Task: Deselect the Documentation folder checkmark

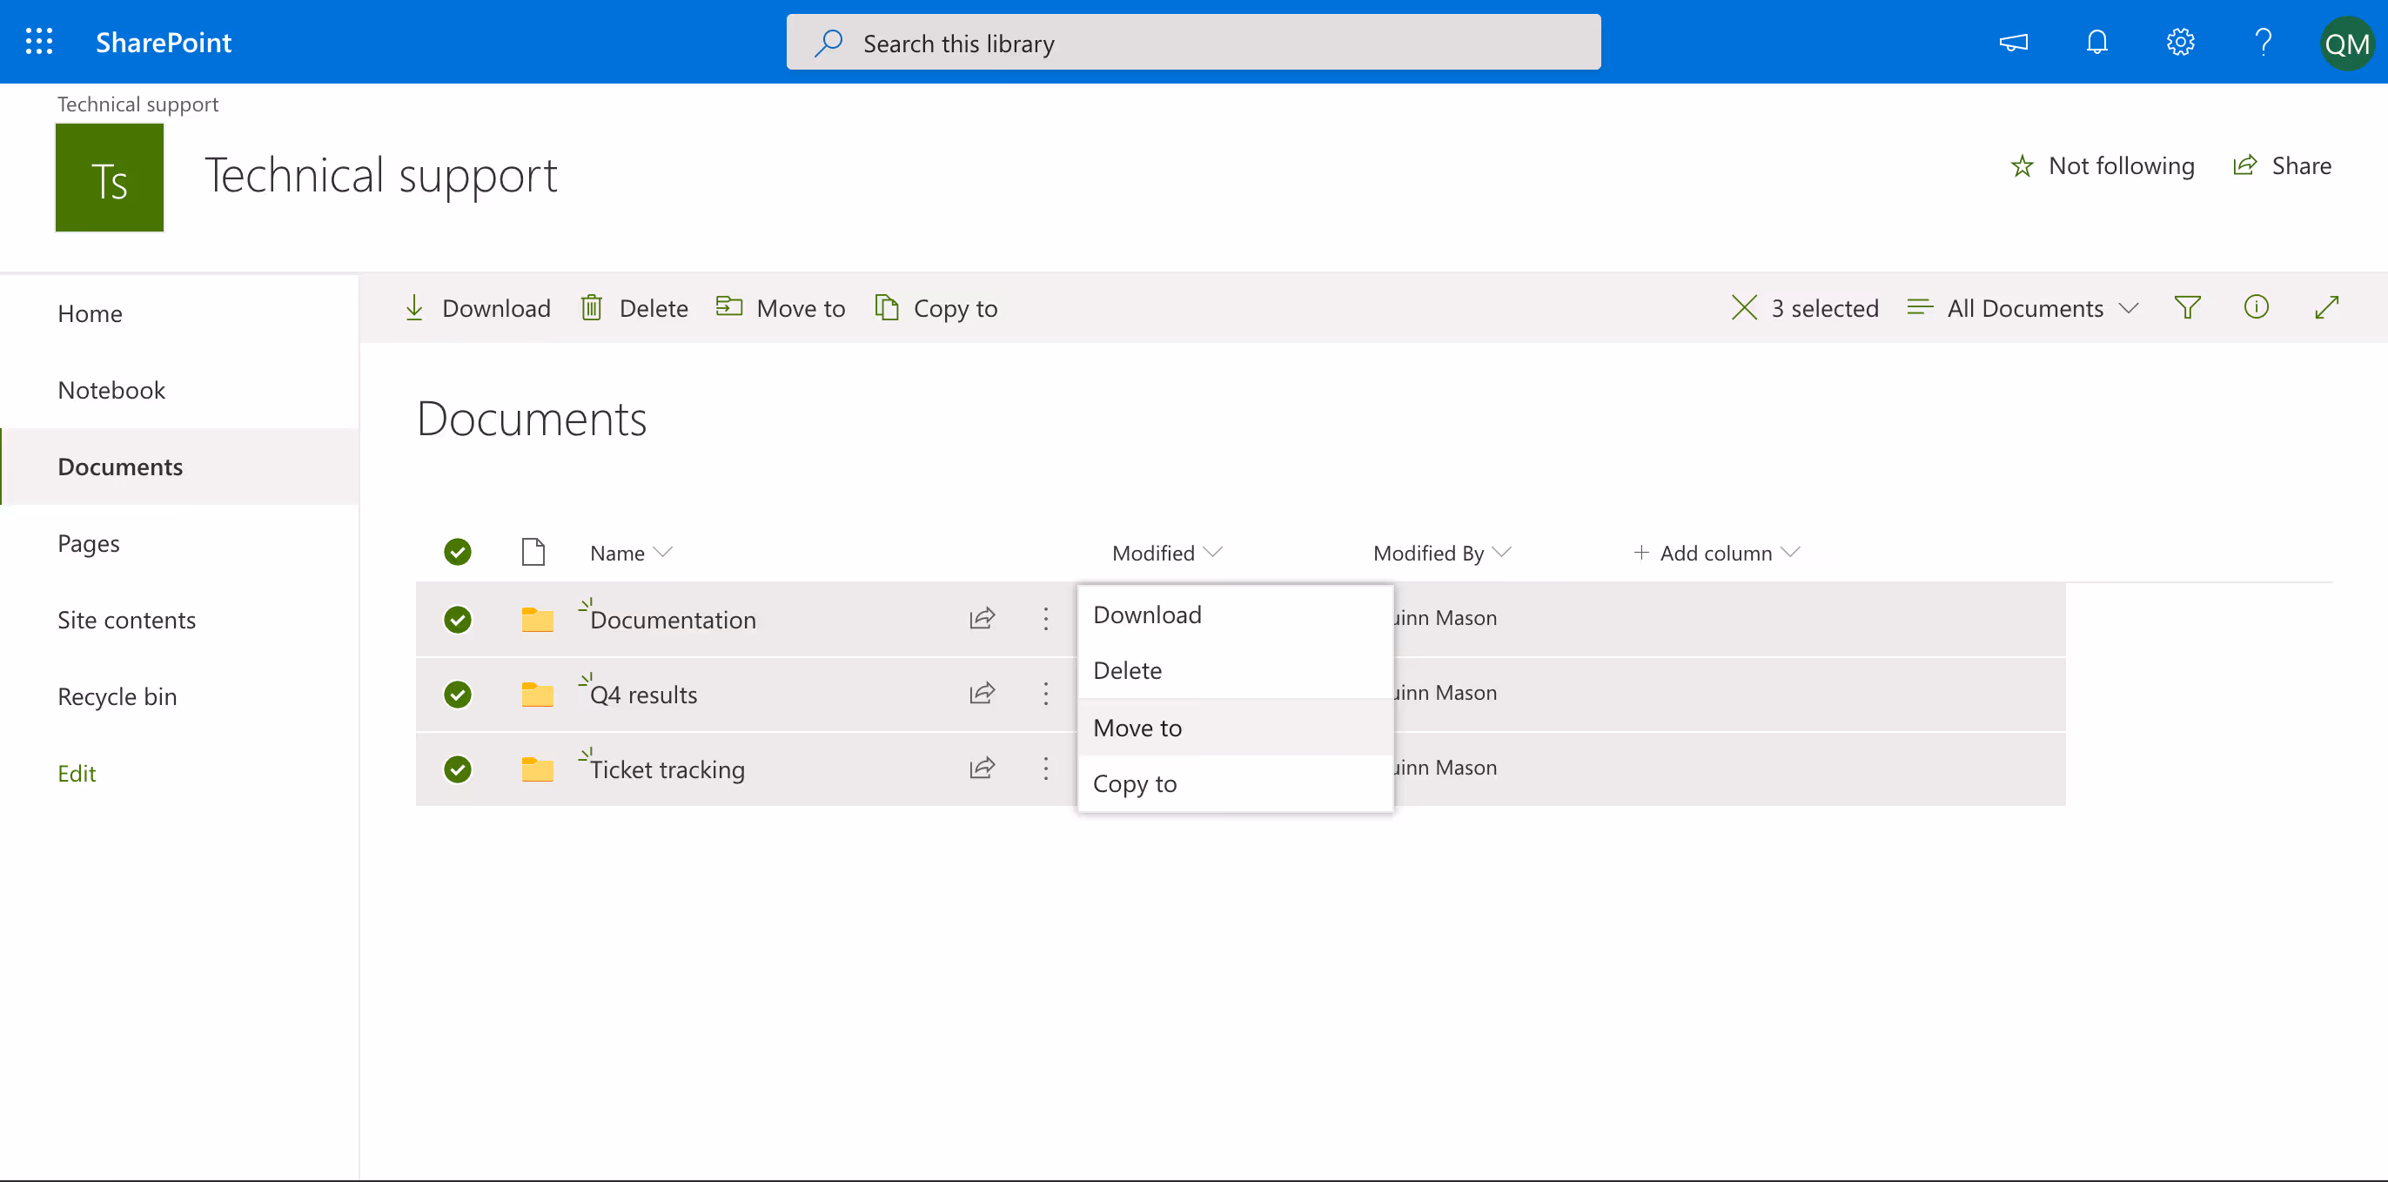Action: [x=457, y=619]
